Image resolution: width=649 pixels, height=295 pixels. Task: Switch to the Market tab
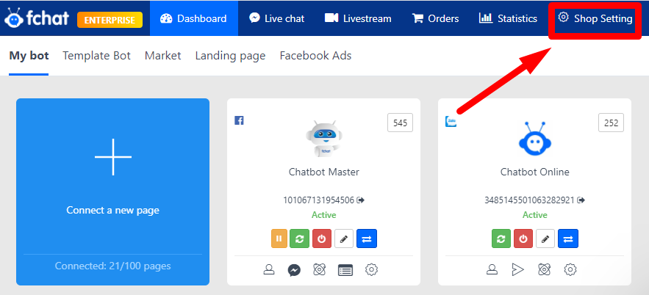162,55
